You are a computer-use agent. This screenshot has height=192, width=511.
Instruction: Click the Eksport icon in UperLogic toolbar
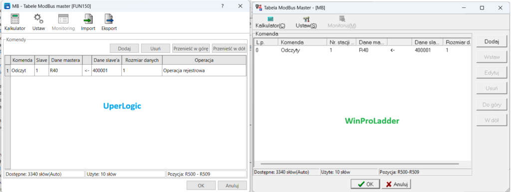(109, 22)
